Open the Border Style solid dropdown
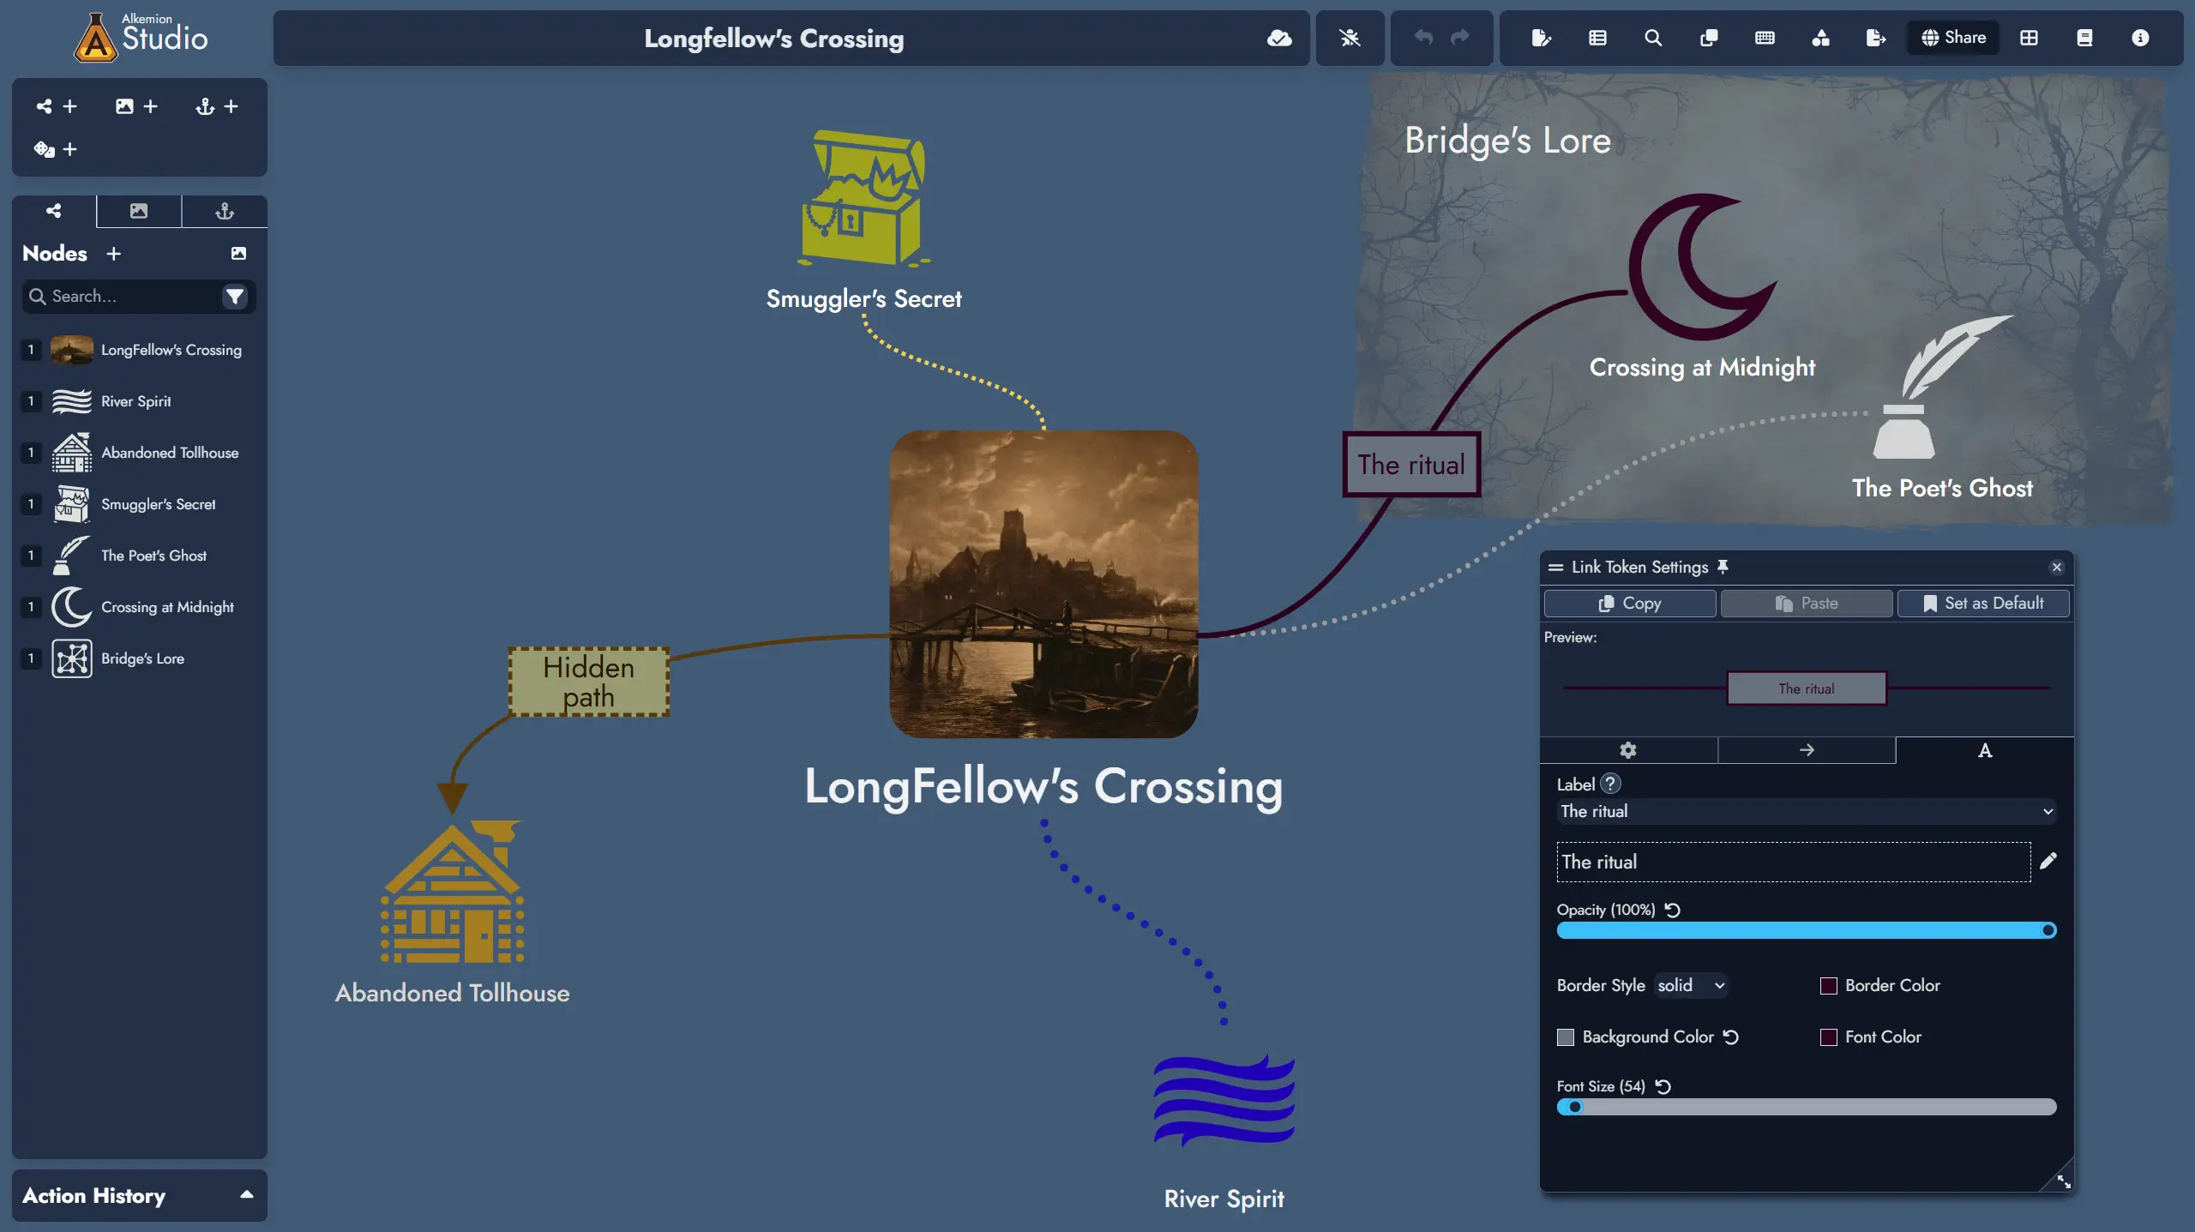 pyautogui.click(x=1690, y=985)
